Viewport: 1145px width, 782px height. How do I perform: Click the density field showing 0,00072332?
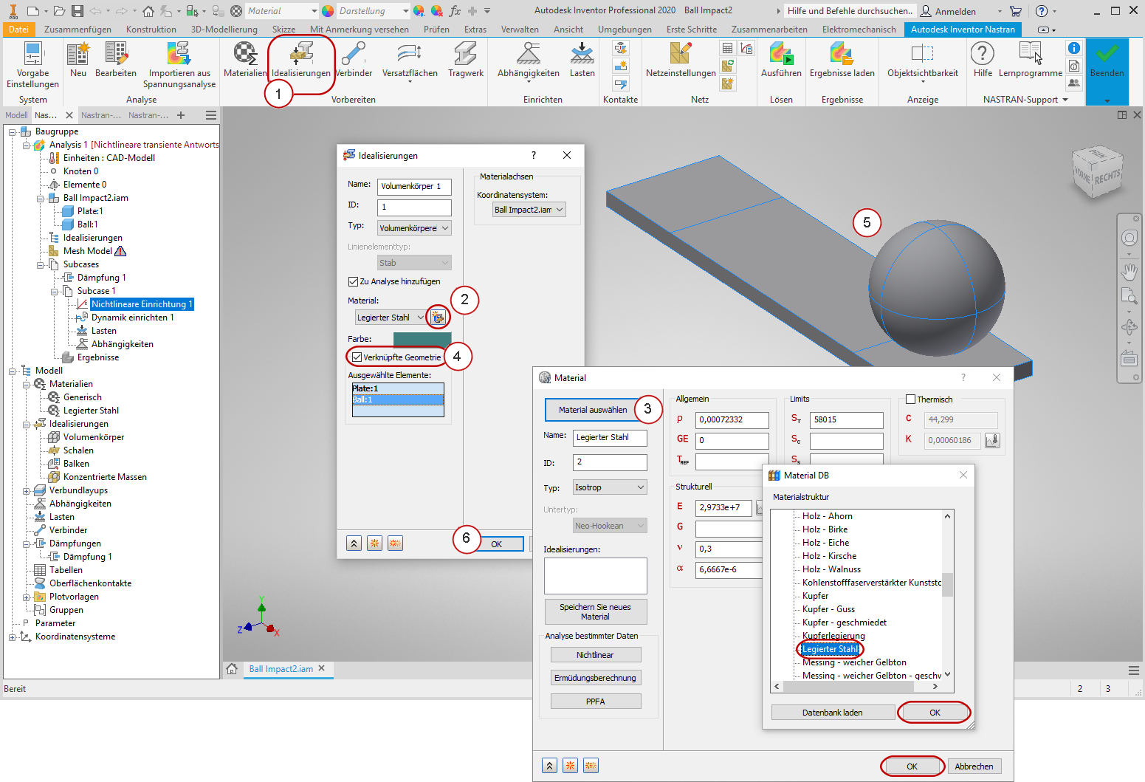(732, 419)
